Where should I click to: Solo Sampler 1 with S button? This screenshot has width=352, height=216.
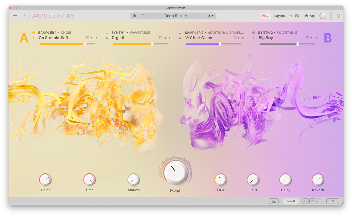tap(33, 38)
